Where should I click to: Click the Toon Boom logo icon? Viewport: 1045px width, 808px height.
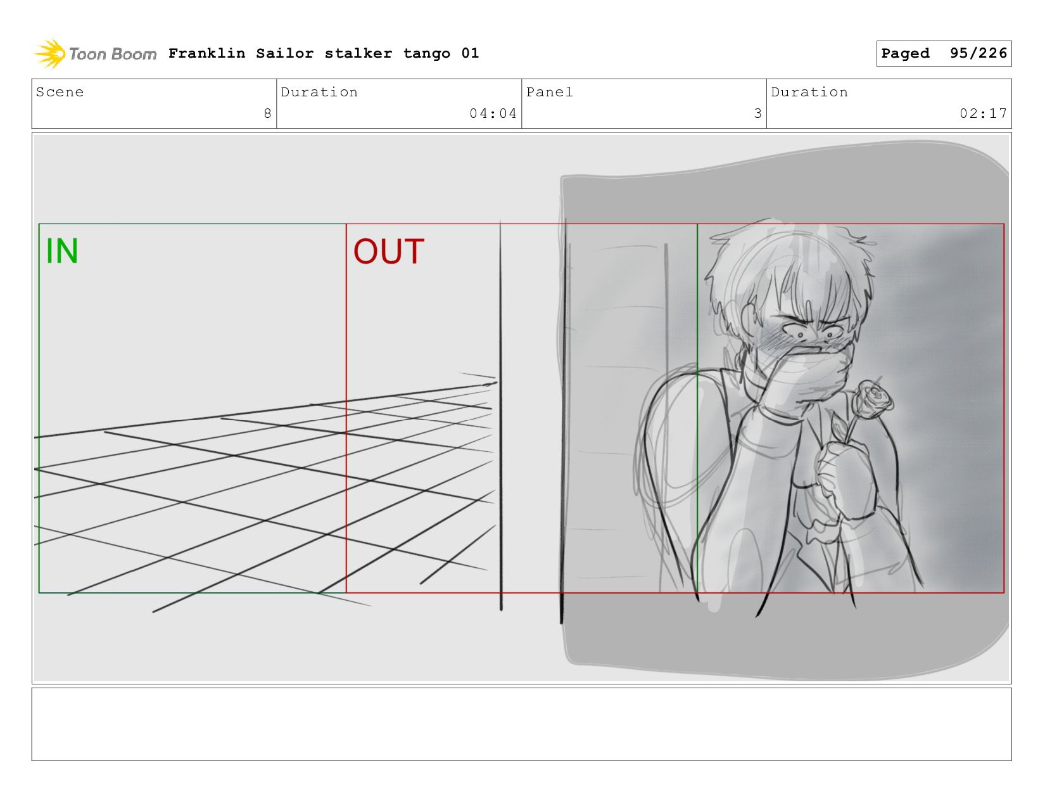click(50, 54)
